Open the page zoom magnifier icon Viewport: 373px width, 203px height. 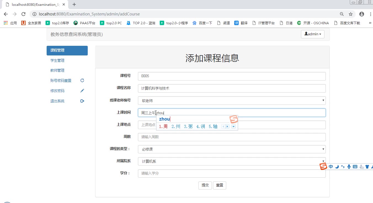pos(342,14)
